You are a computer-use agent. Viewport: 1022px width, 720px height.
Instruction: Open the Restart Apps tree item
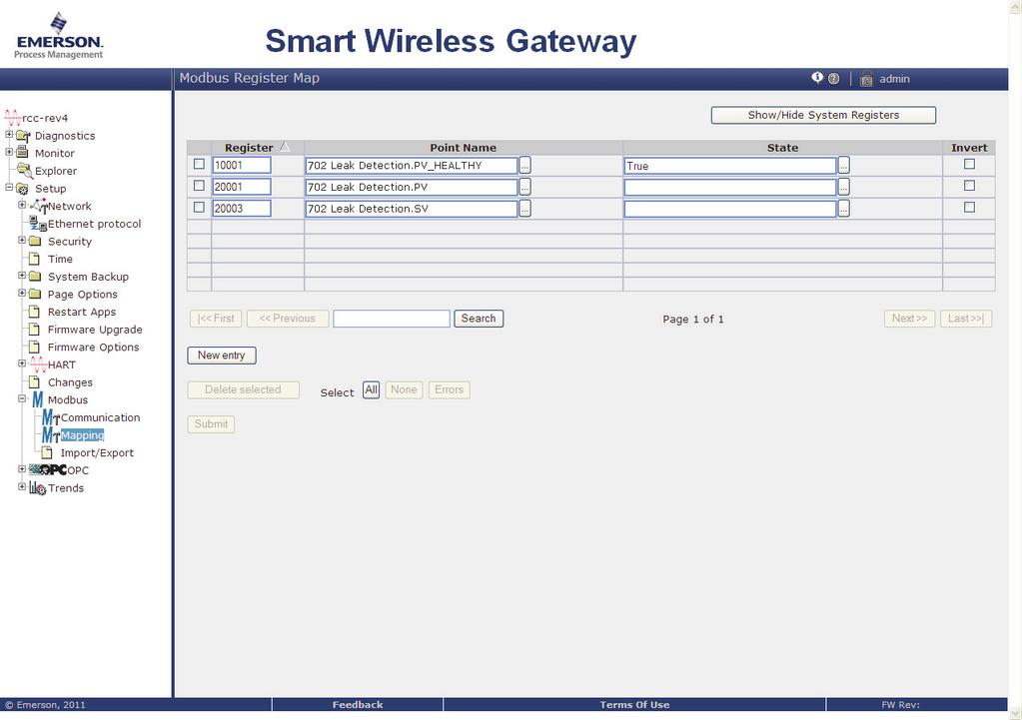[82, 313]
